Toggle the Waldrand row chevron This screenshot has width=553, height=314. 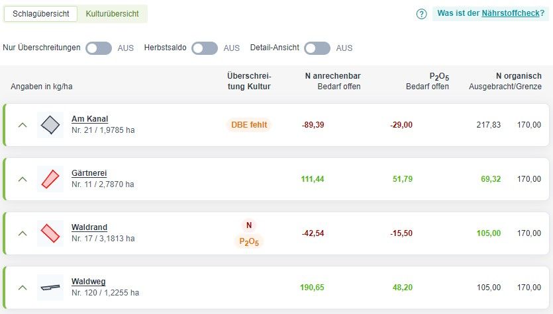point(23,233)
